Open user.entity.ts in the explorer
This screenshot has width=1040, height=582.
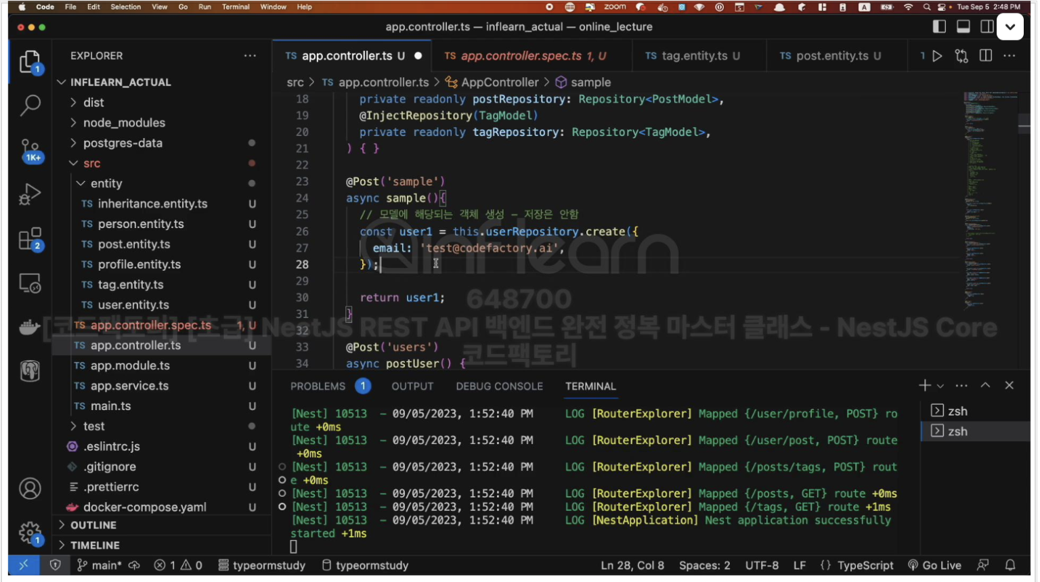[x=133, y=305]
